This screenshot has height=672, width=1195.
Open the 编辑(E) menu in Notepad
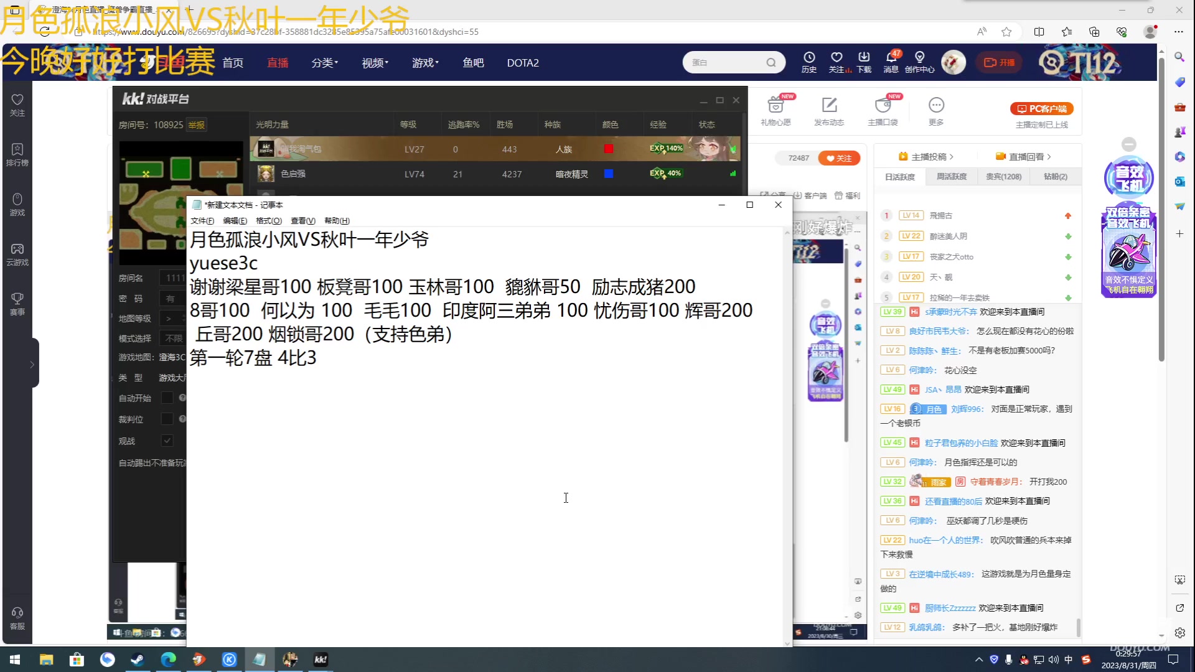pyautogui.click(x=235, y=221)
